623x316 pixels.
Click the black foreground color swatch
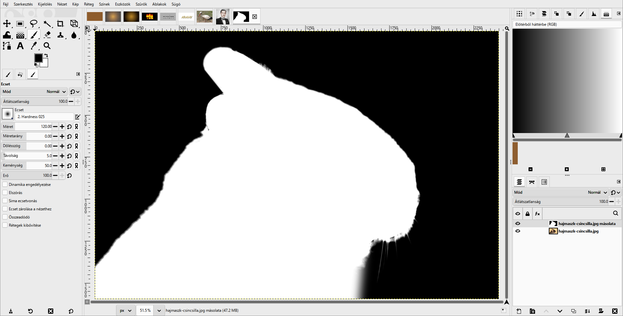(x=38, y=58)
